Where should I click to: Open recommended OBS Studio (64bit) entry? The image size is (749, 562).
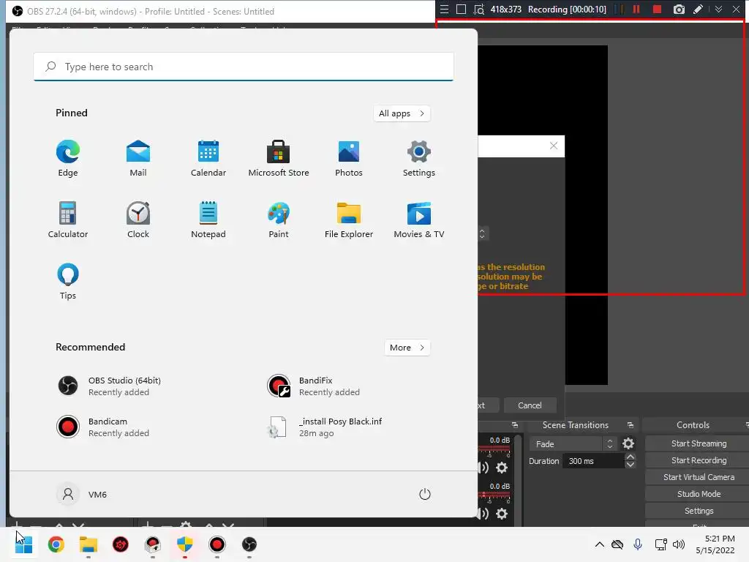click(109, 386)
